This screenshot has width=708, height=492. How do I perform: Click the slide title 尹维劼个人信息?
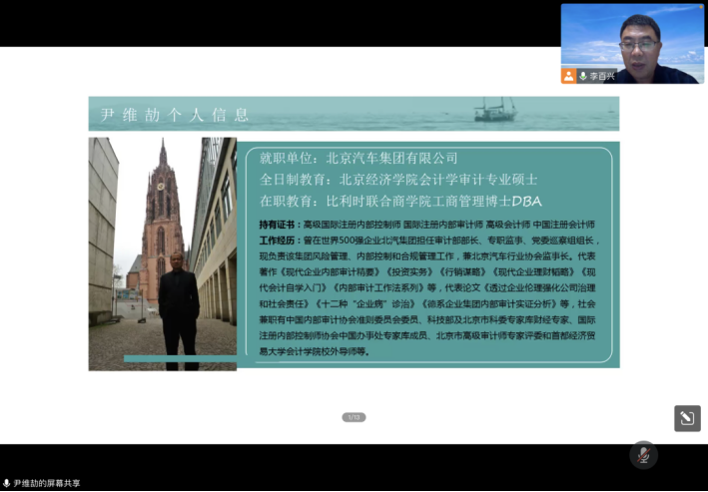click(x=175, y=115)
